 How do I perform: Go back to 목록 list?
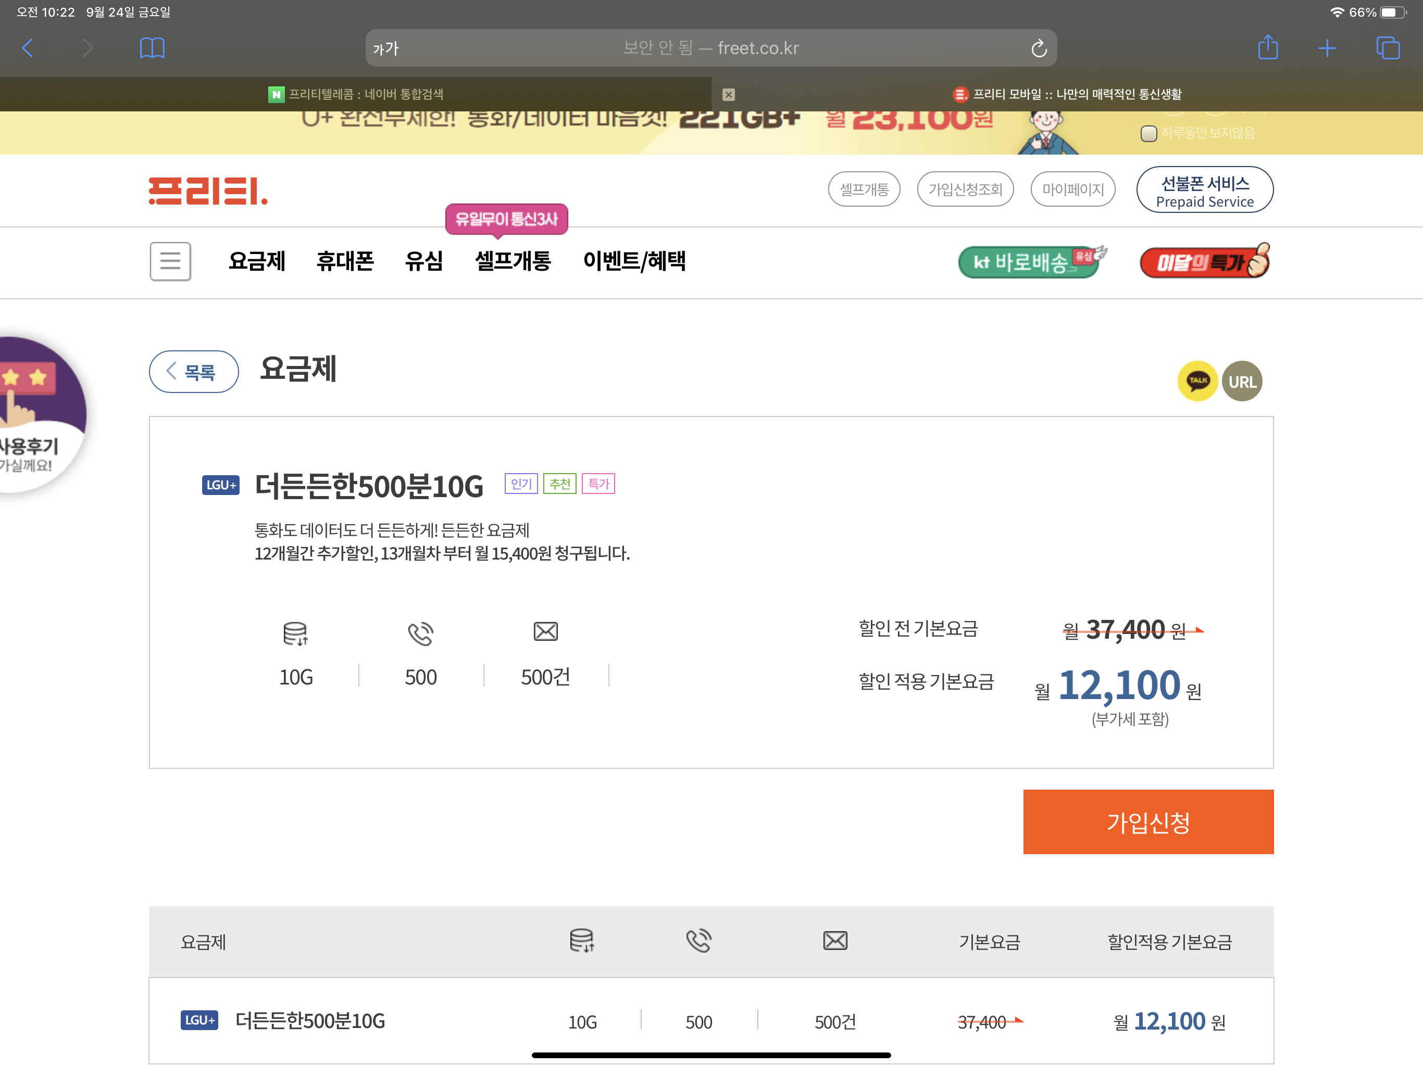pyautogui.click(x=194, y=372)
